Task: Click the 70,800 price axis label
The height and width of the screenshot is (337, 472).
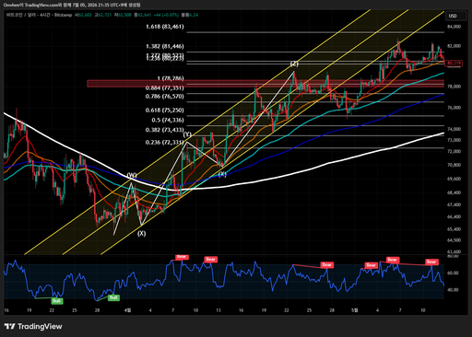Action: pos(454,165)
